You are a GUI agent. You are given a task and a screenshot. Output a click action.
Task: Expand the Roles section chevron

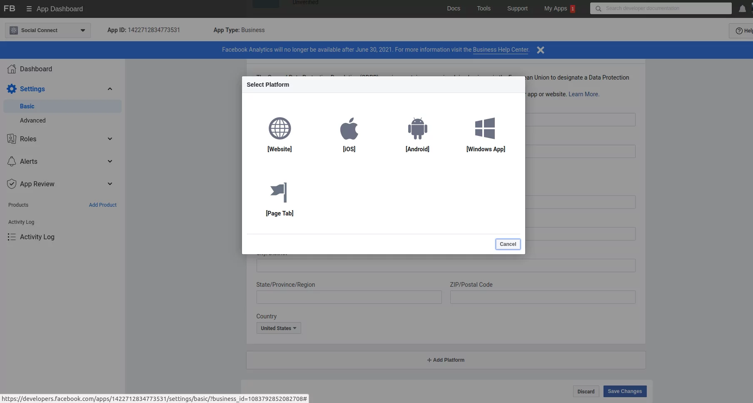coord(110,139)
